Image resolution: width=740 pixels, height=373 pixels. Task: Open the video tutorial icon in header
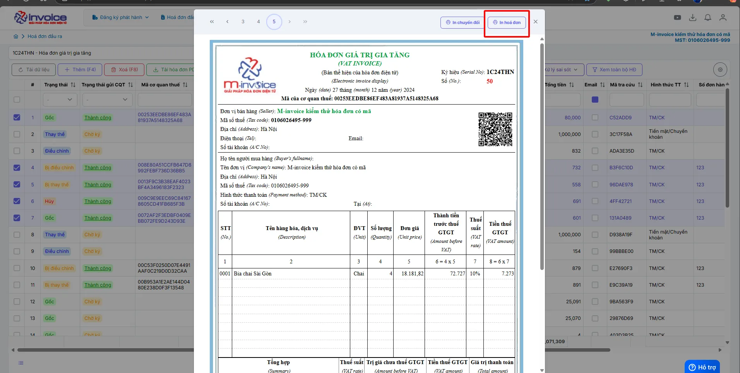(677, 17)
